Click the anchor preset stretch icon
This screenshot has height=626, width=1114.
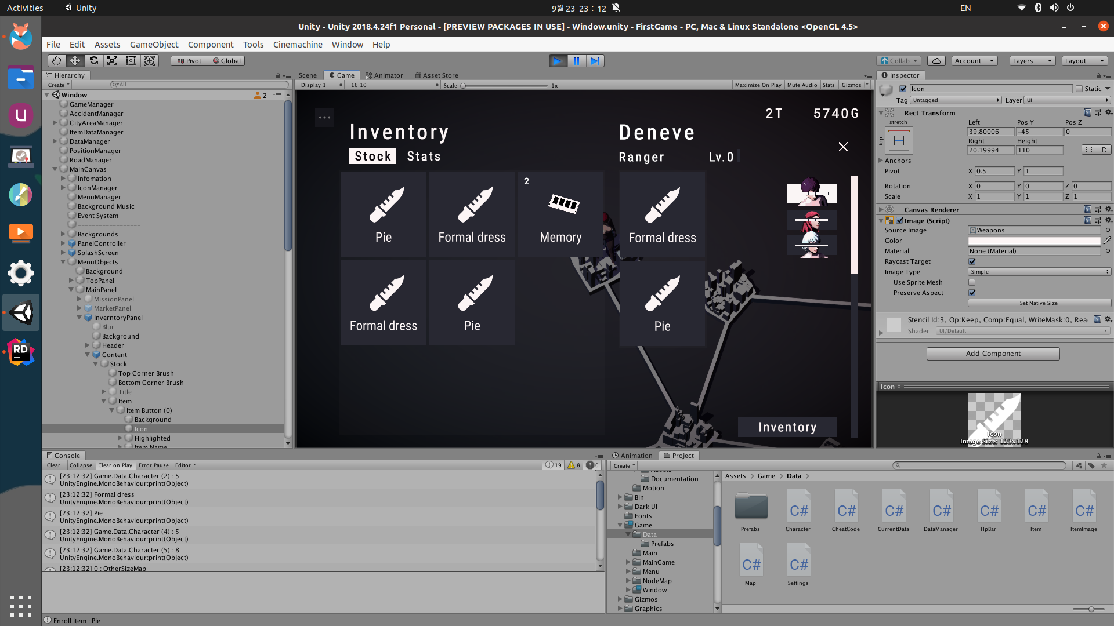(x=899, y=141)
